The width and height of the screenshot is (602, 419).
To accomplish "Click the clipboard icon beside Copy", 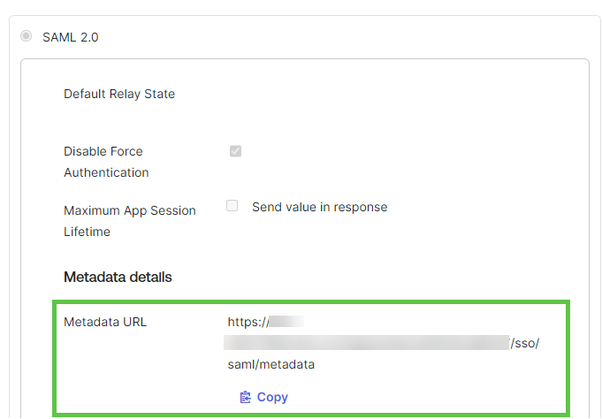I will (x=245, y=397).
